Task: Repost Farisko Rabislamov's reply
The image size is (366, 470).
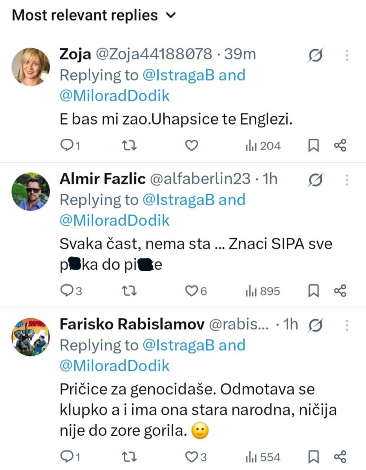Action: tap(129, 457)
